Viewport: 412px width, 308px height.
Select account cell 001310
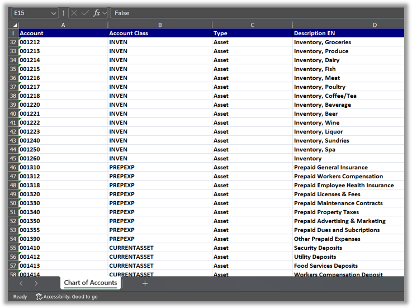click(x=63, y=167)
